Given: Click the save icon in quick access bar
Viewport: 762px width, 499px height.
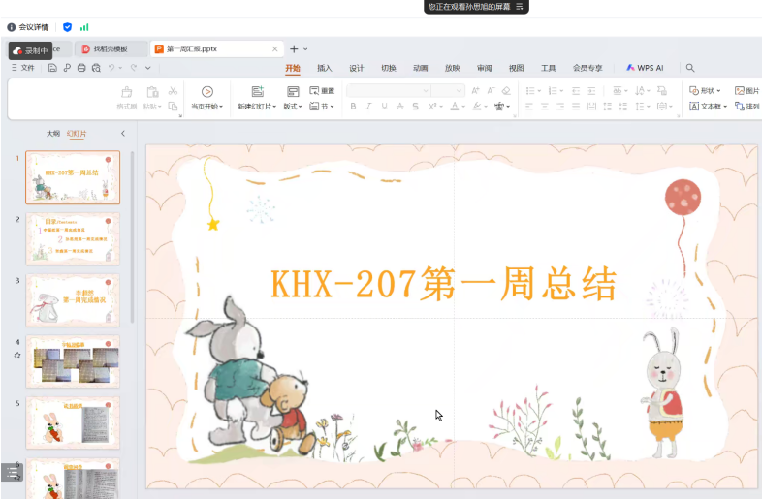Looking at the screenshot, I should (x=53, y=68).
